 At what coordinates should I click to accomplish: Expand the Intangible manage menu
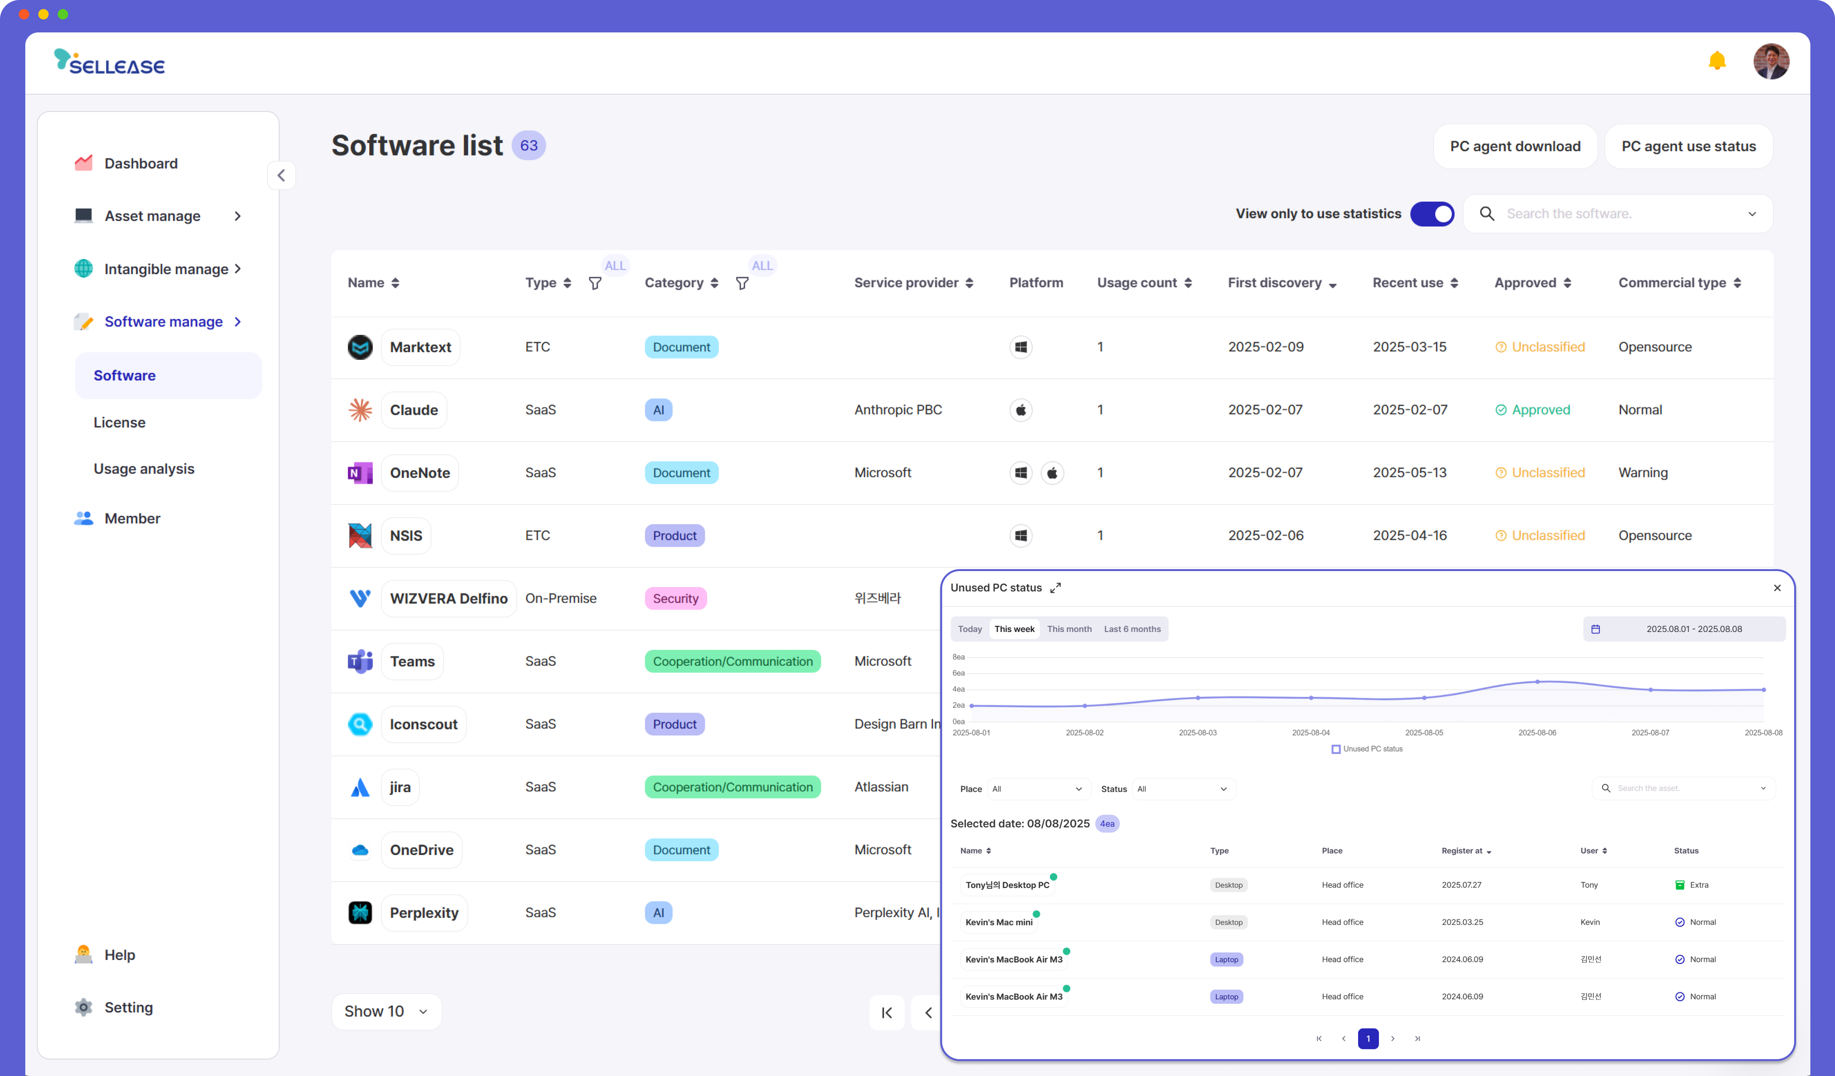(x=158, y=269)
